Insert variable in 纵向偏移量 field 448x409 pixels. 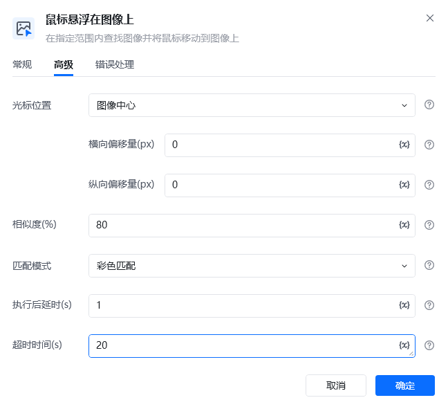pos(404,185)
